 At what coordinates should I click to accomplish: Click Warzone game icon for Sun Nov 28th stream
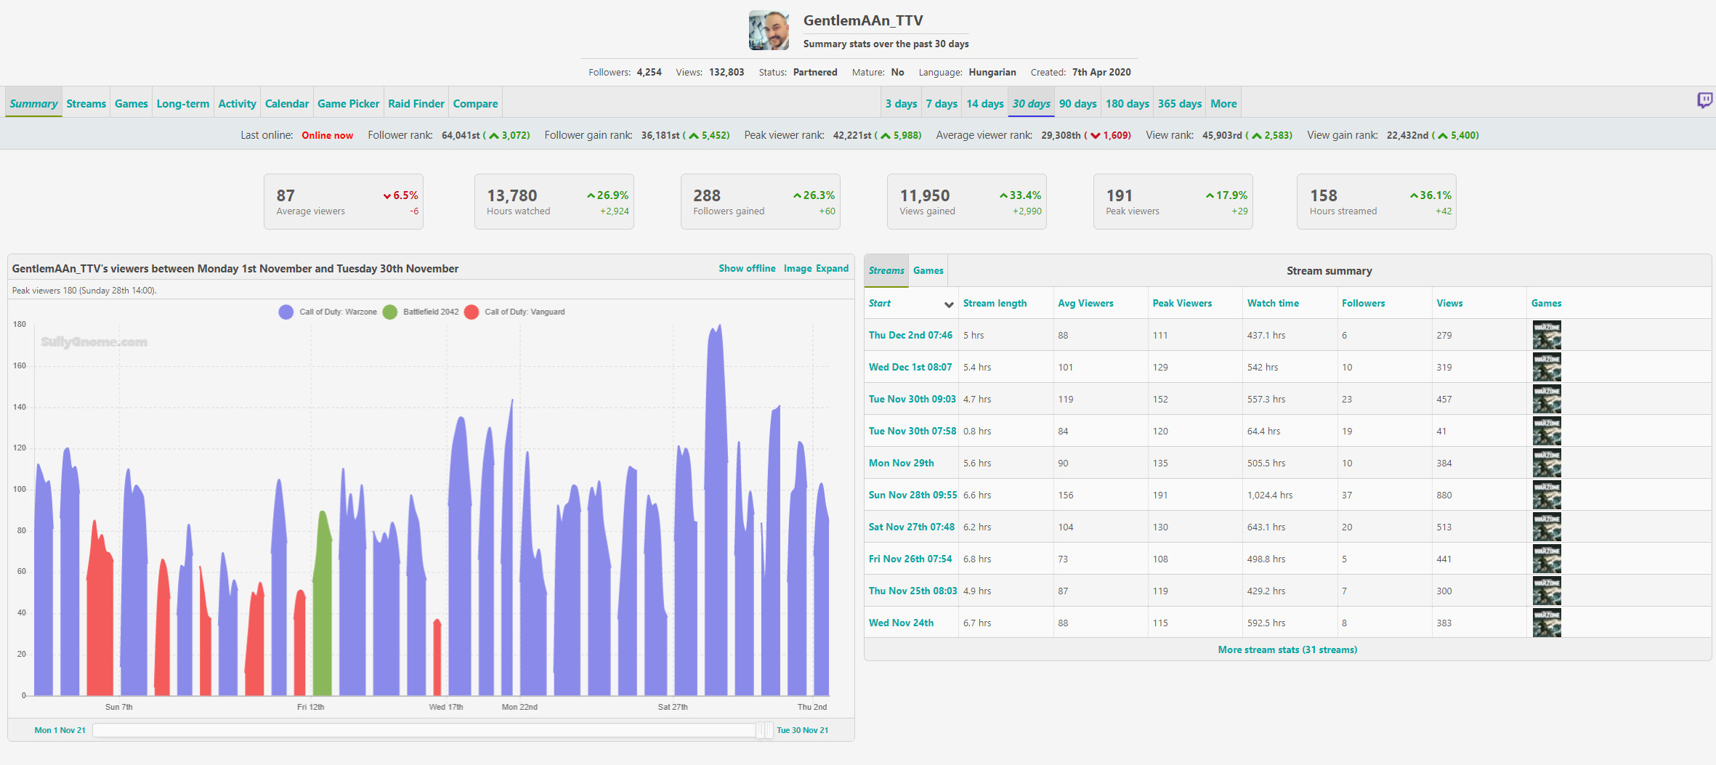(1547, 495)
